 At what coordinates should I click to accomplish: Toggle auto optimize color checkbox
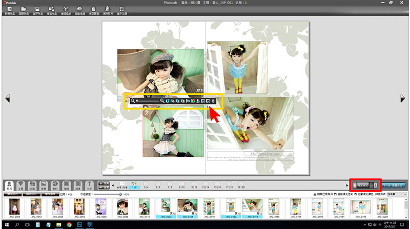click(x=336, y=194)
